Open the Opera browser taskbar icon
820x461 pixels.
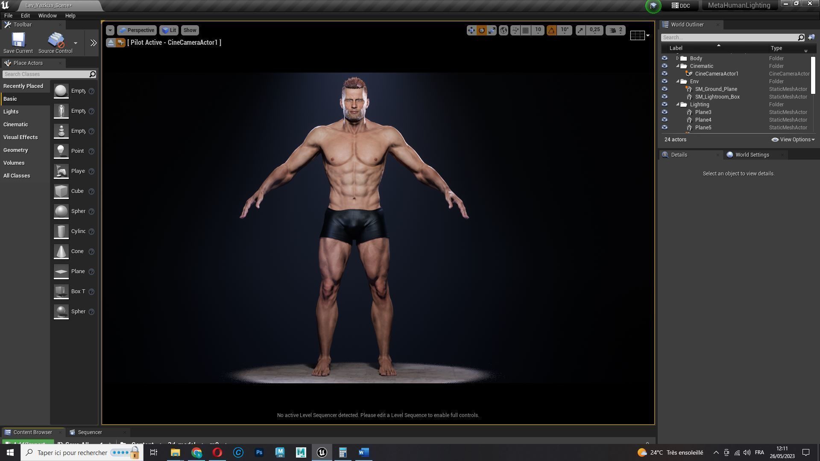tap(217, 452)
